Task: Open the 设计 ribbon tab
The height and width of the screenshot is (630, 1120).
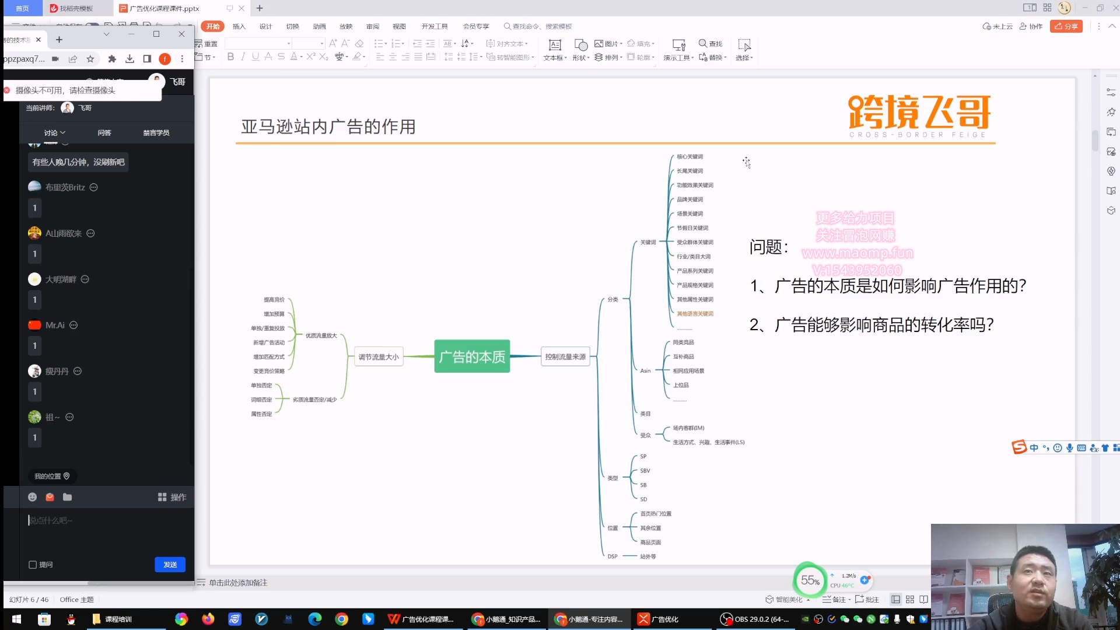Action: [x=266, y=26]
